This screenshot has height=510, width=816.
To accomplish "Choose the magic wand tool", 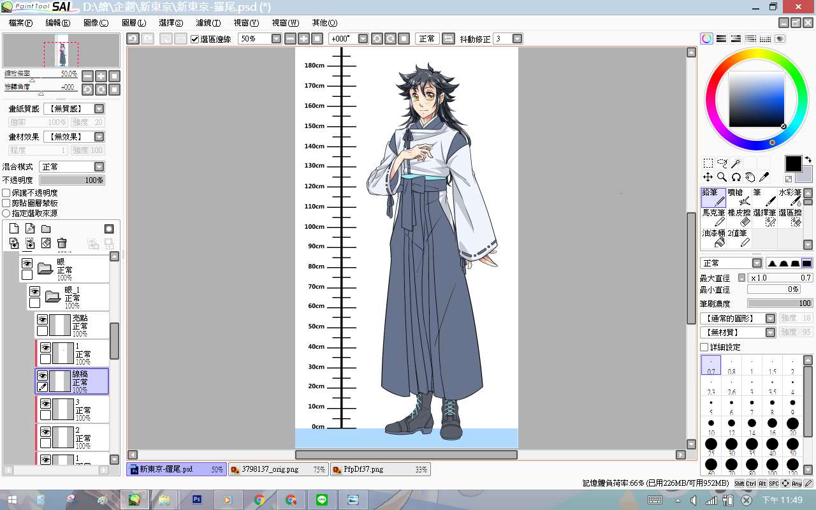I will click(736, 163).
